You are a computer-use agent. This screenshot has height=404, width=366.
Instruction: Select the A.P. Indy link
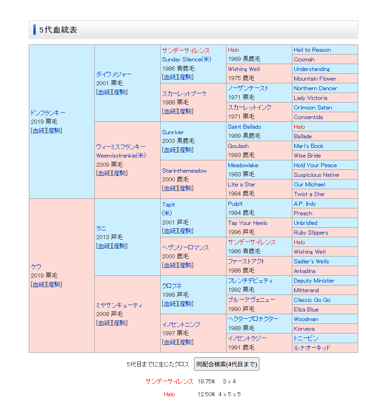click(x=305, y=204)
